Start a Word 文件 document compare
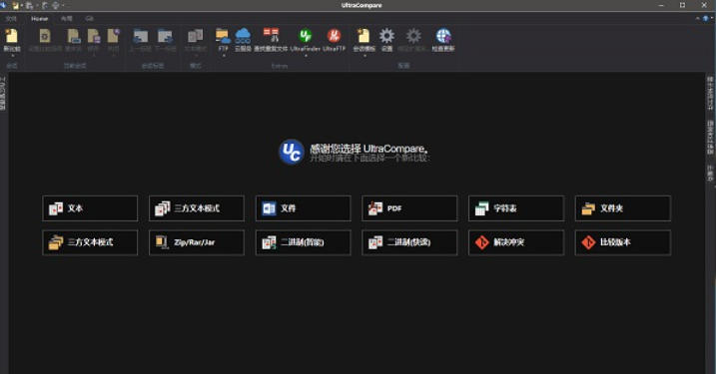Image resolution: width=716 pixels, height=374 pixels. [x=304, y=208]
